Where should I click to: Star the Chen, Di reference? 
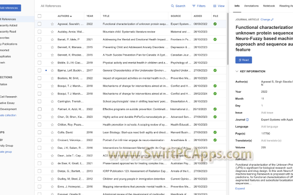click(x=52, y=117)
